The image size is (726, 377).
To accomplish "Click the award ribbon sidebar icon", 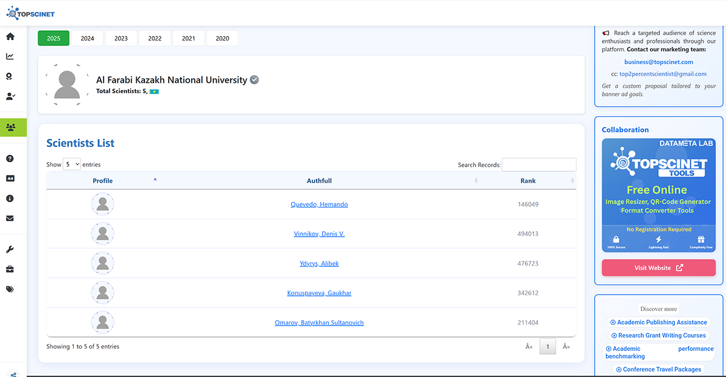I will [x=10, y=76].
